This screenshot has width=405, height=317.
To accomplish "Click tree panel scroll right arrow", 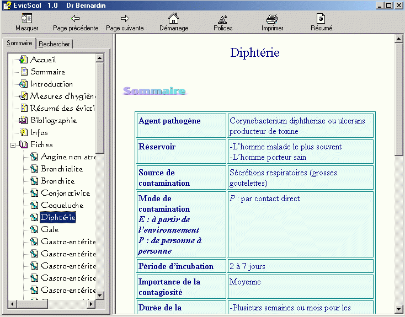I will 91,304.
